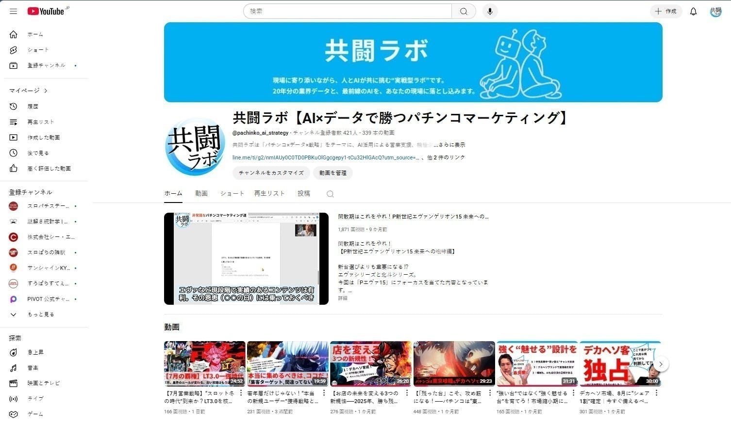Screen dimensions: 731x422
Task: Open notifications via the bell icon
Action: click(693, 11)
